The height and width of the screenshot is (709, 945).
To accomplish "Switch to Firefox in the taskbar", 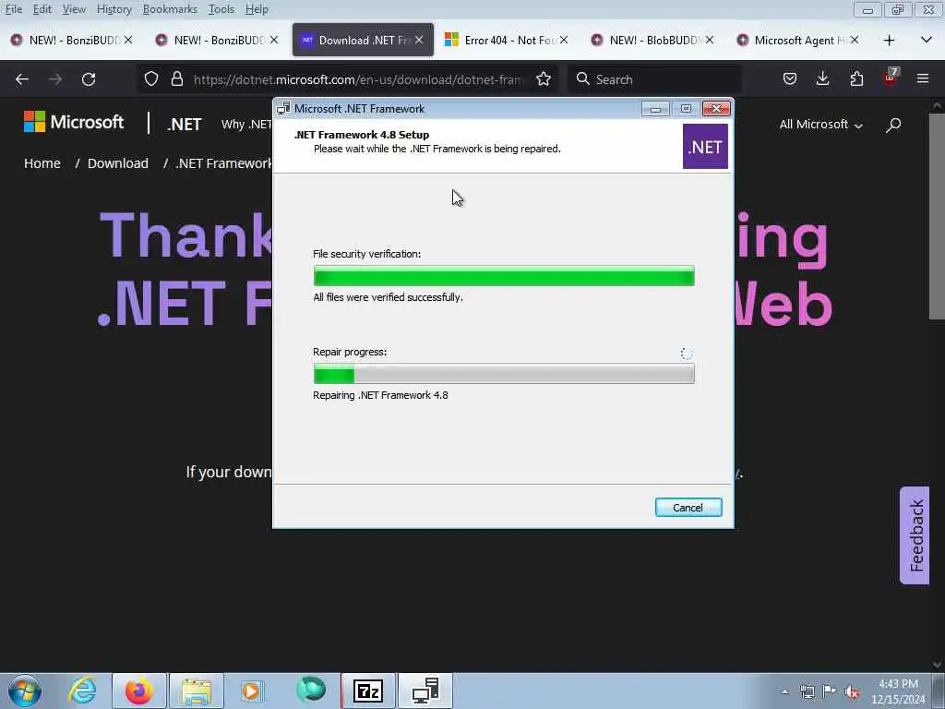I will click(139, 691).
